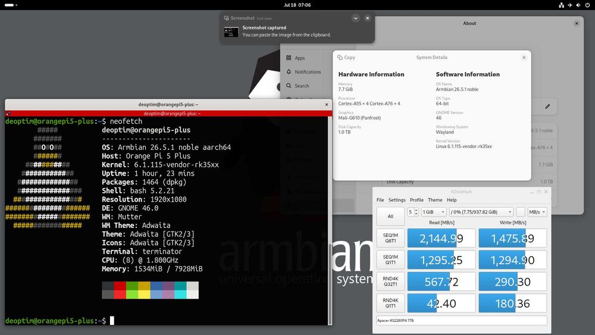The image size is (595, 335).
Task: Click the power icon in top bar
Action: (x=587, y=5)
